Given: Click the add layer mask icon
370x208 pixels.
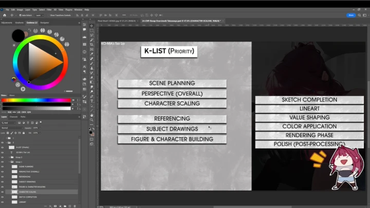Looking at the screenshot, I should pyautogui.click(x=55, y=206).
